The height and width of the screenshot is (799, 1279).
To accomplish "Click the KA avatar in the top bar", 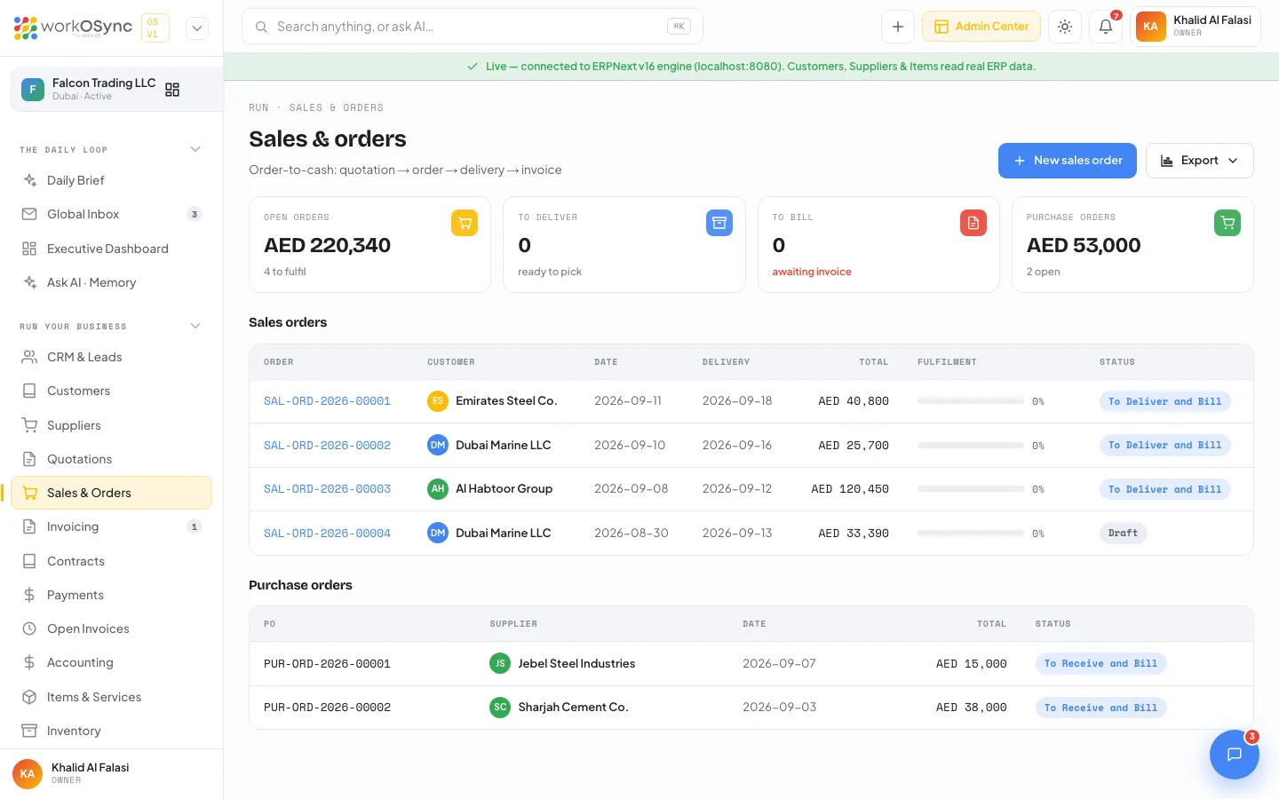I will pyautogui.click(x=1151, y=27).
